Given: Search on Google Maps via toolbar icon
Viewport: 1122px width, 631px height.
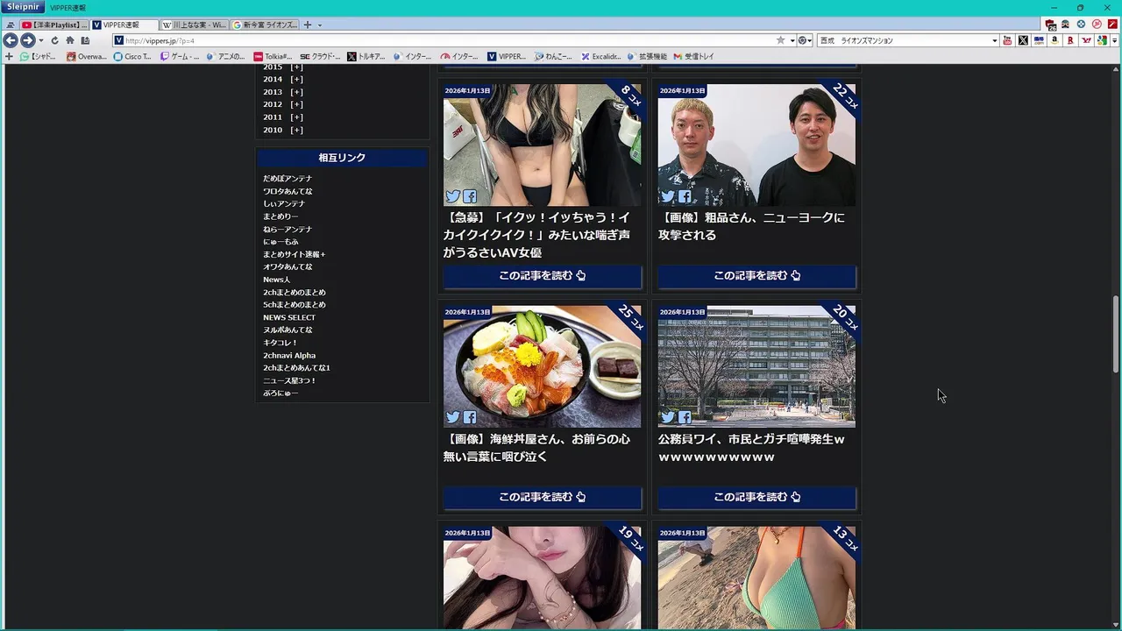Looking at the screenshot, I should point(1102,40).
